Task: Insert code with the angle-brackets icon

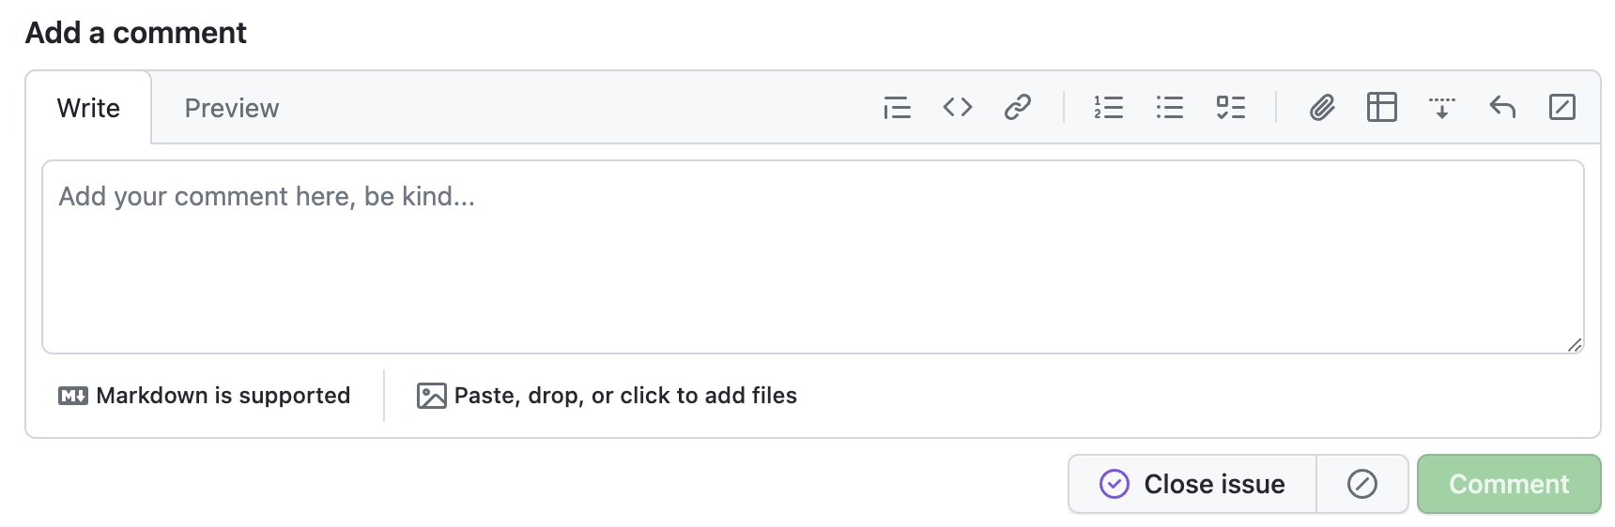Action: tap(957, 108)
